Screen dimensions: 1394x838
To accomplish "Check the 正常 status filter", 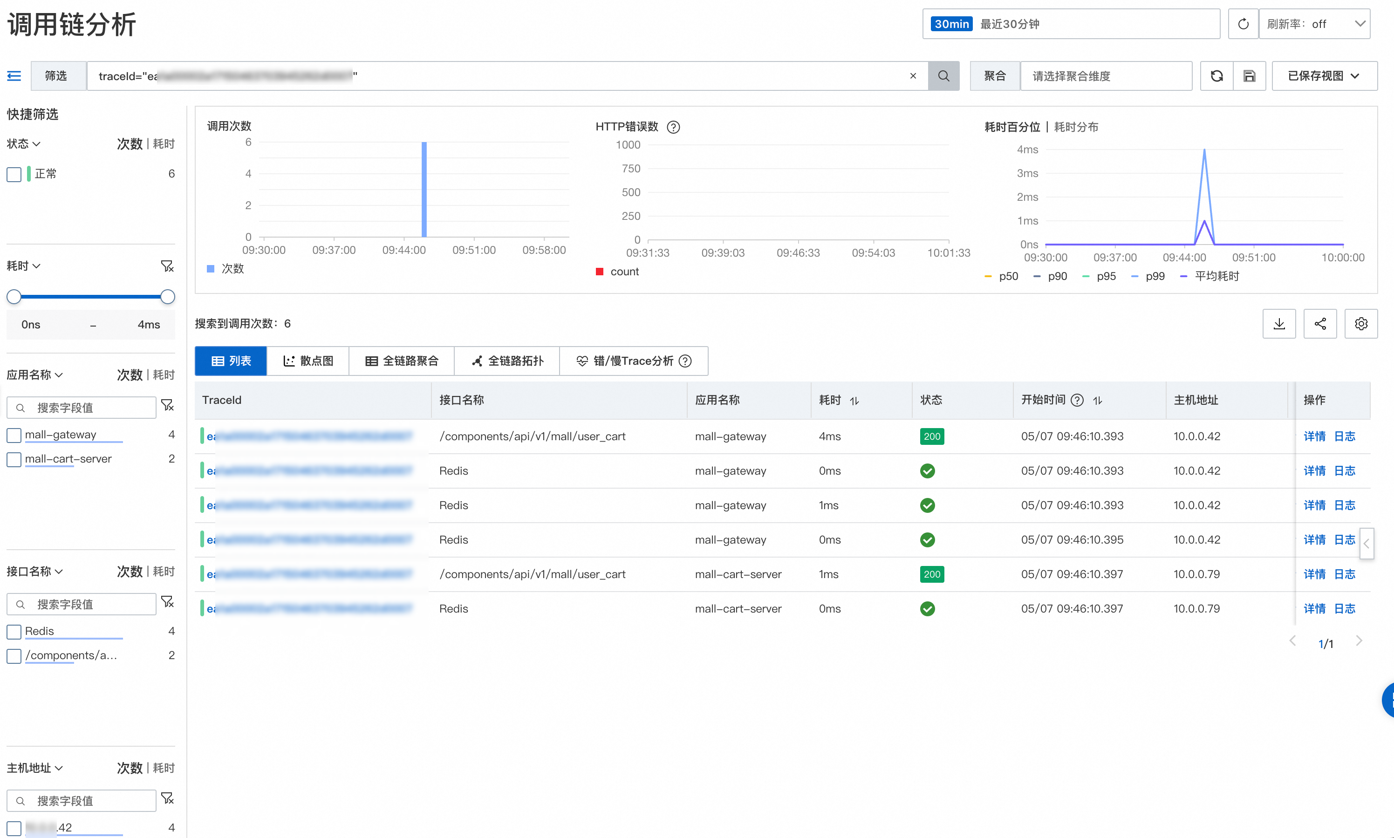I will 14,174.
